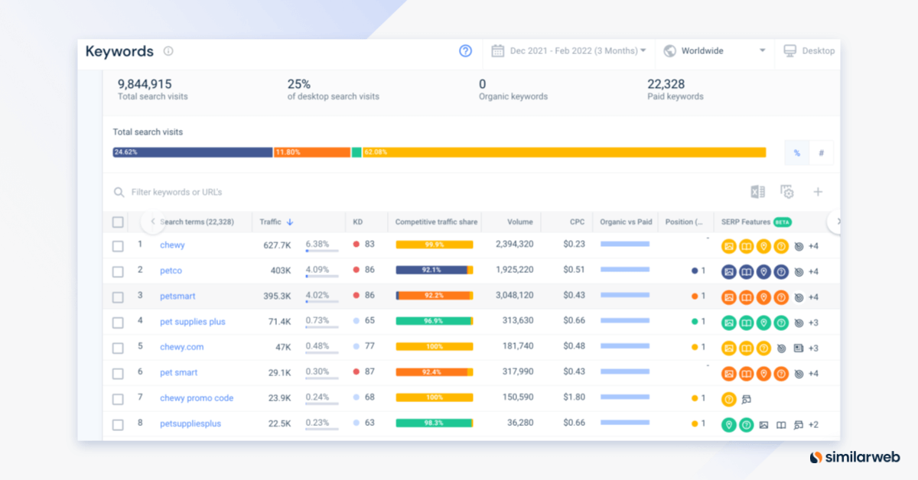Tick the checkbox for chewy row
The width and height of the screenshot is (918, 480).
118,246
